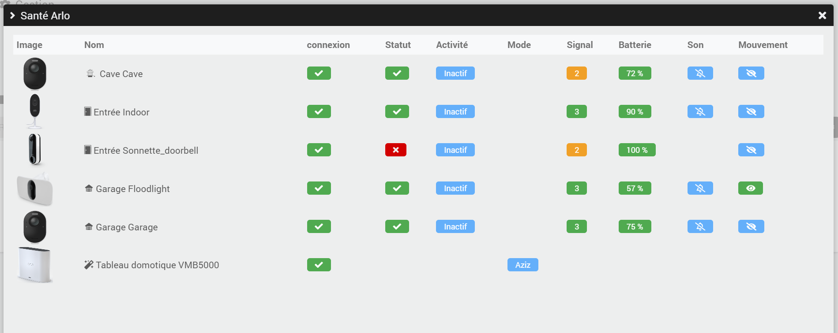Click the Image column header
838x333 pixels.
tap(30, 45)
